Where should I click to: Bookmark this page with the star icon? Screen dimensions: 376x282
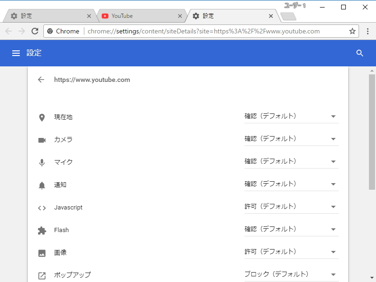click(x=352, y=31)
